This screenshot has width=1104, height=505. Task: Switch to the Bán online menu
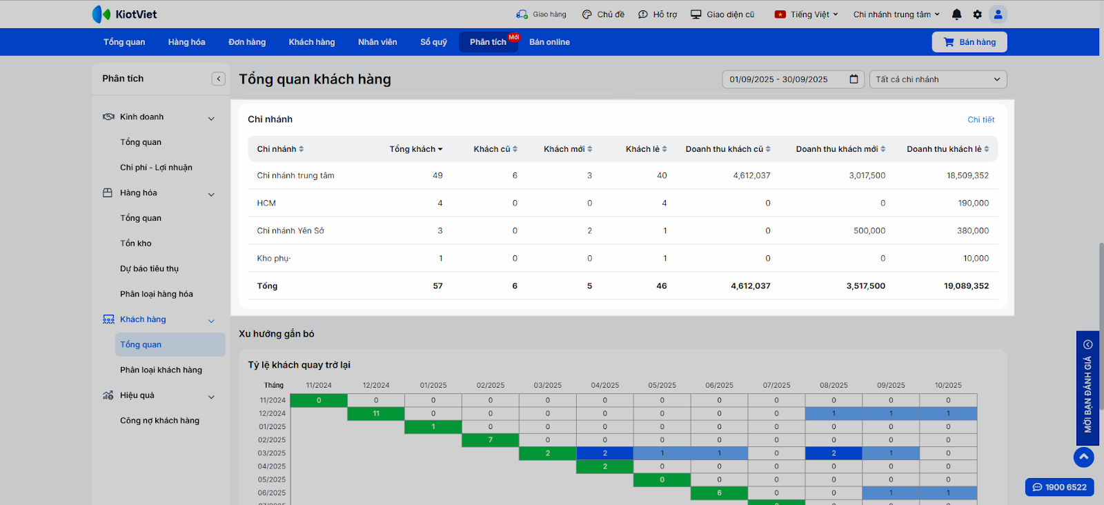549,42
